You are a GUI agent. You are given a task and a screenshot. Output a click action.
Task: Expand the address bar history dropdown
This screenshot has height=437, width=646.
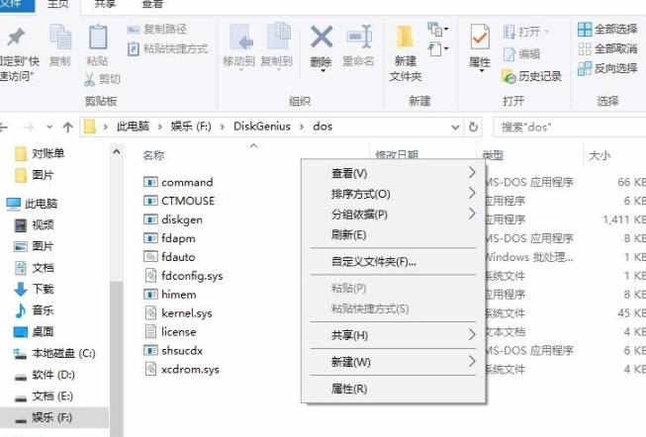[455, 128]
